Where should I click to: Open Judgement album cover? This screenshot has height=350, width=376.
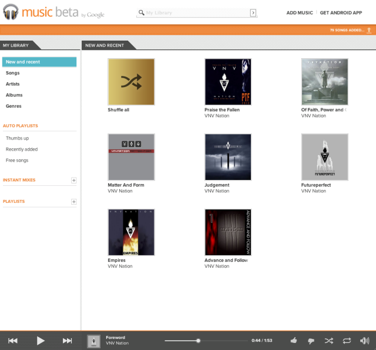228,157
